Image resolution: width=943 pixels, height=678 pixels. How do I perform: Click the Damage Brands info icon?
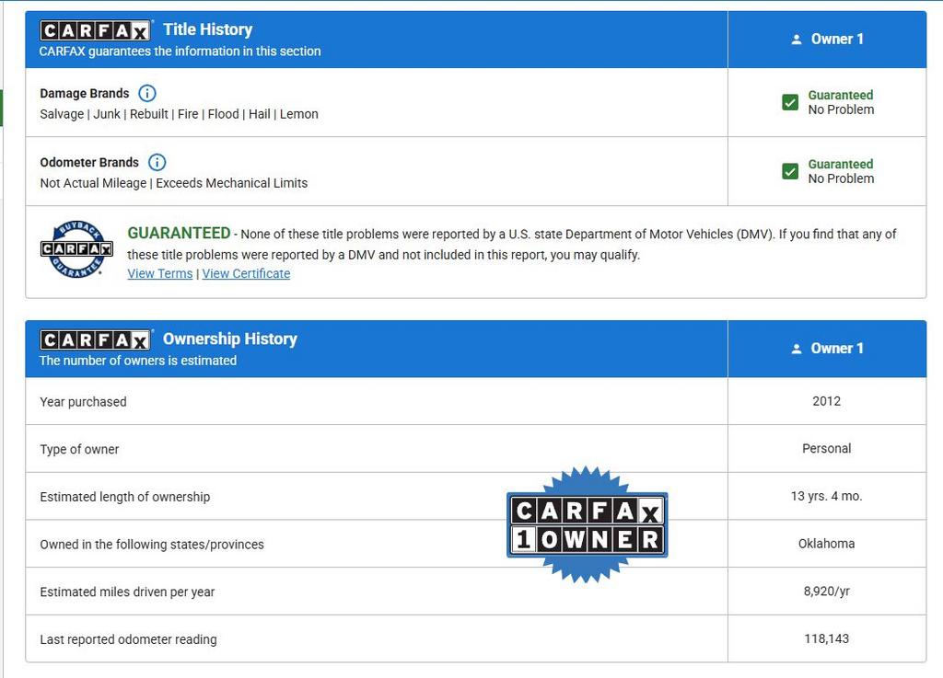pos(147,93)
